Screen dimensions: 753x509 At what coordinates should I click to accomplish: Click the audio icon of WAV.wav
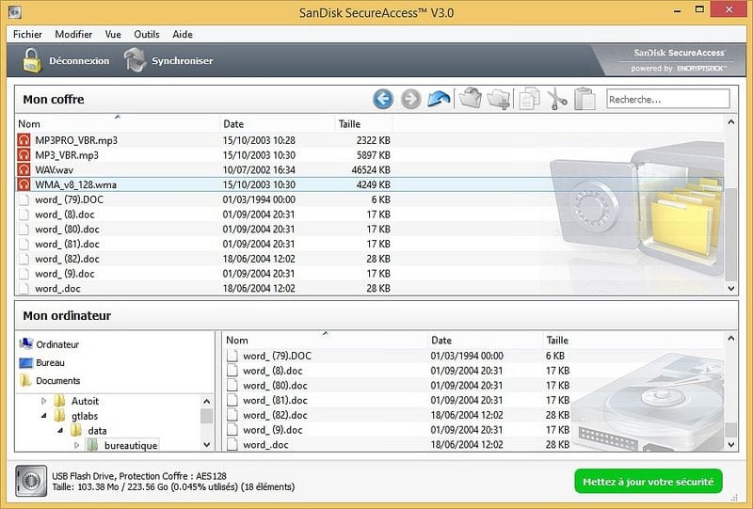[x=24, y=169]
